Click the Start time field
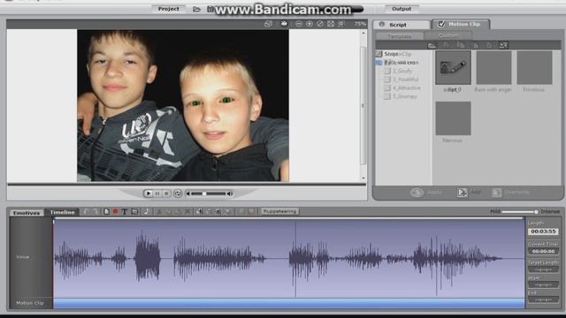 click(x=543, y=284)
